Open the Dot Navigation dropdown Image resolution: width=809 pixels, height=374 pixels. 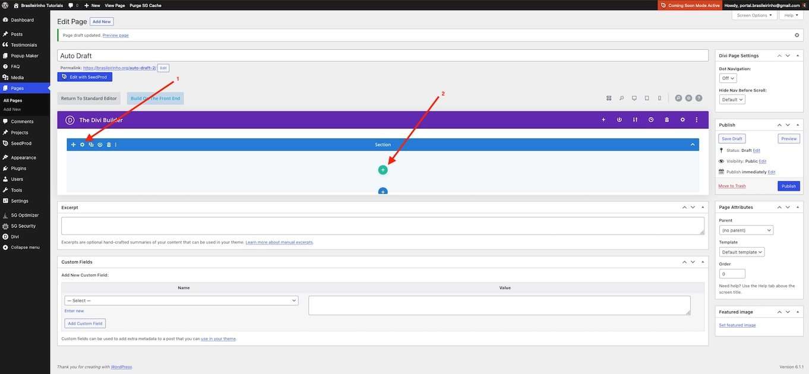(728, 78)
